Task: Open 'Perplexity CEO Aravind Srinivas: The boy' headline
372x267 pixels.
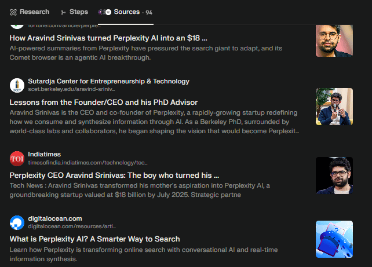Action: (114, 175)
